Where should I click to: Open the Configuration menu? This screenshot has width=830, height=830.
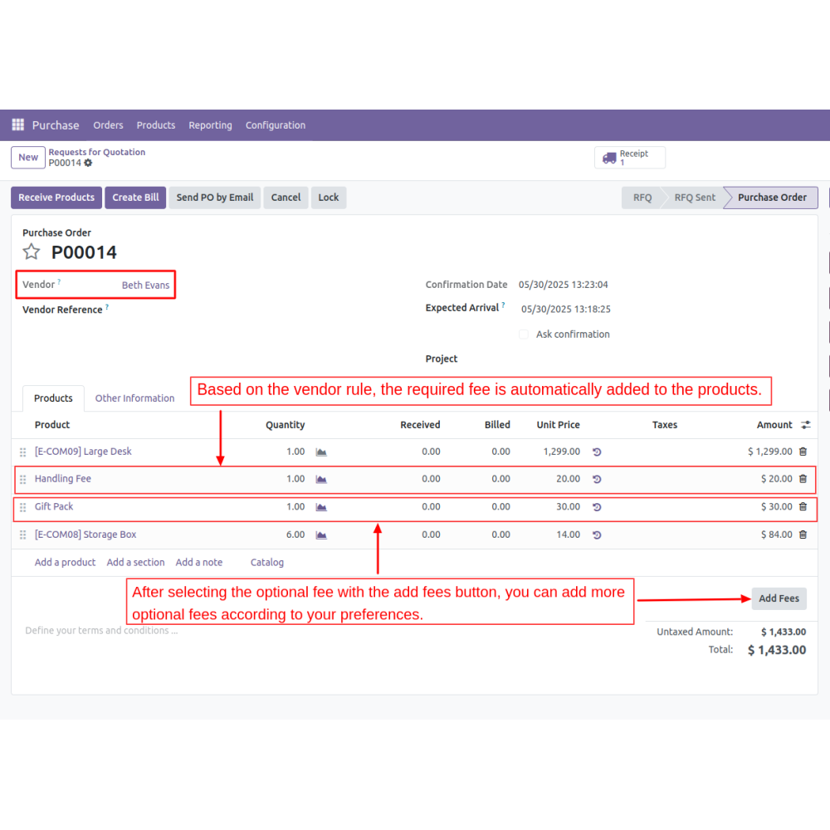point(276,125)
